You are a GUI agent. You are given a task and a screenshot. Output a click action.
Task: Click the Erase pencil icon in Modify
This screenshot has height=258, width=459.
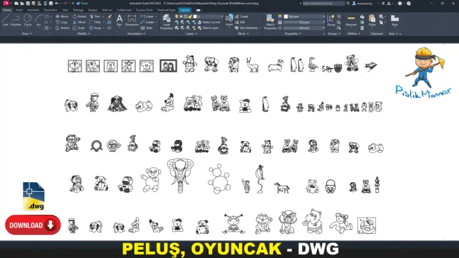point(109,16)
